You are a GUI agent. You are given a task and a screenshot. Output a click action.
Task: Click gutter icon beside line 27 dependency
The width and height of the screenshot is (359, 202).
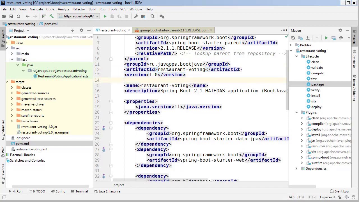[103, 149]
